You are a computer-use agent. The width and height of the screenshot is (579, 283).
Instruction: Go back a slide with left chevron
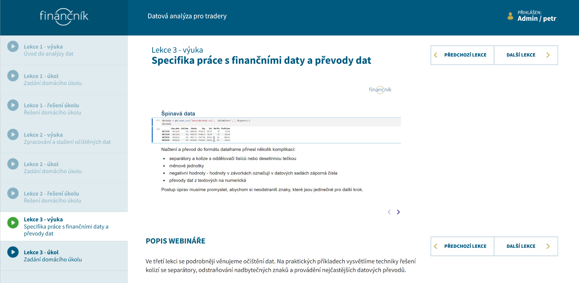389,212
